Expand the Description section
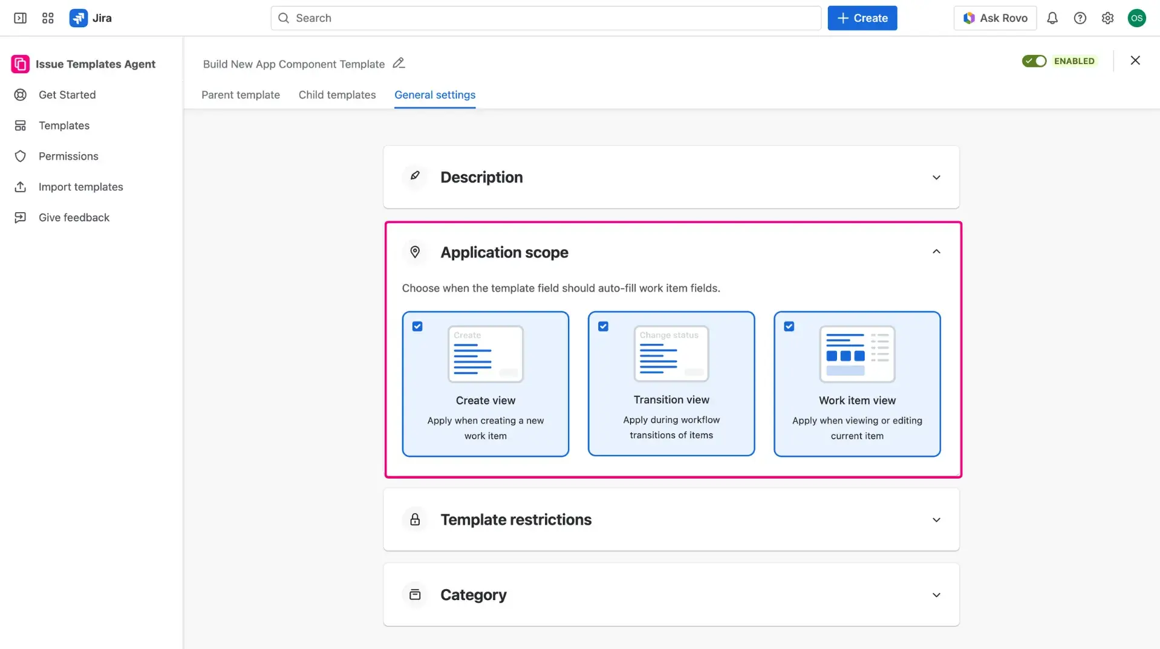The width and height of the screenshot is (1160, 649). click(x=936, y=177)
